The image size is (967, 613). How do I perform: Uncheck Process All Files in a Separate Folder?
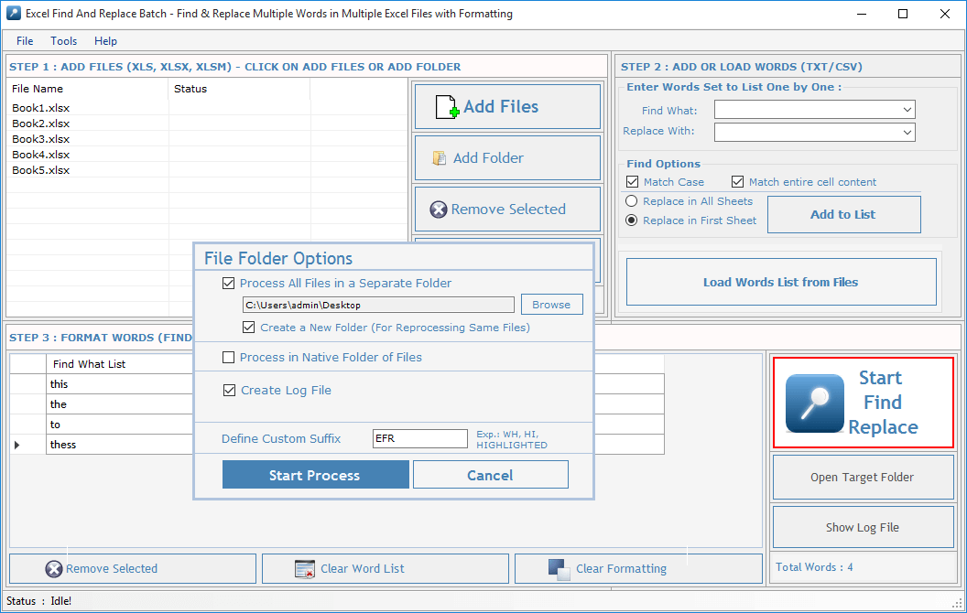(x=229, y=284)
